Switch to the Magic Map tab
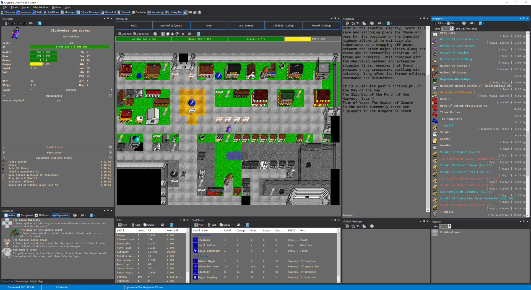 coord(37,281)
